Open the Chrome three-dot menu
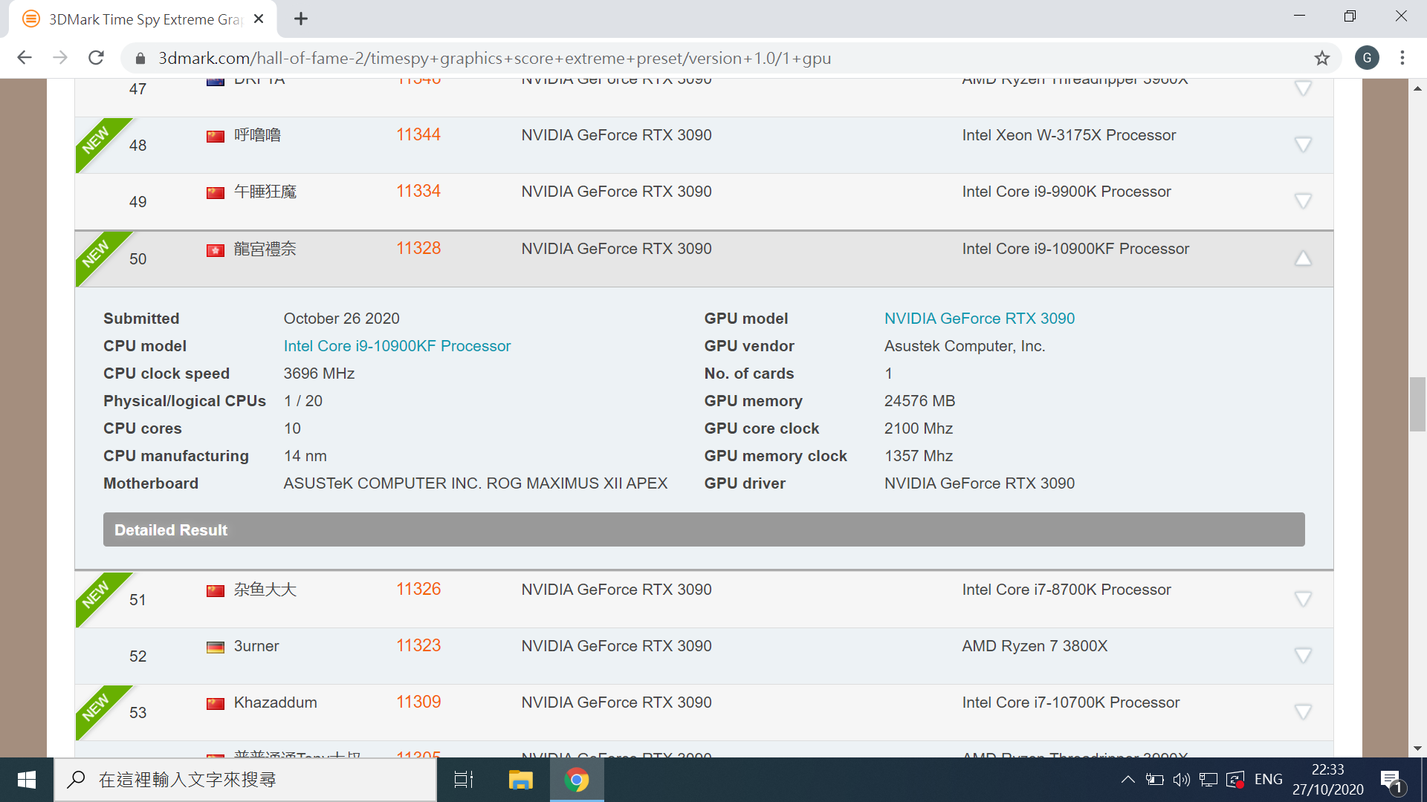Image resolution: width=1427 pixels, height=802 pixels. [1402, 58]
